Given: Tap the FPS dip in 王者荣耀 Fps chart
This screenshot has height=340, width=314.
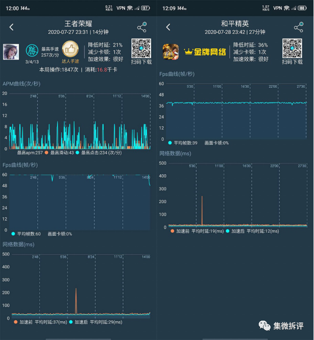Looking at the screenshot, I should click(52, 178).
